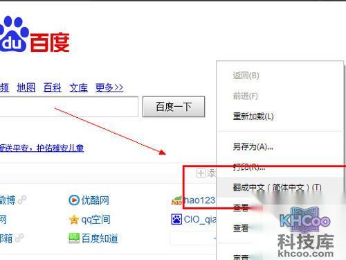This screenshot has height=260, width=346.
Task: Choose 打印 from context menu
Action: [249, 167]
